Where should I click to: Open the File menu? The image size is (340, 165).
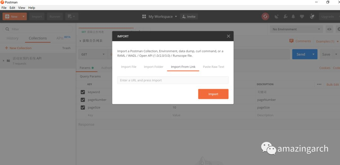pos(4,8)
